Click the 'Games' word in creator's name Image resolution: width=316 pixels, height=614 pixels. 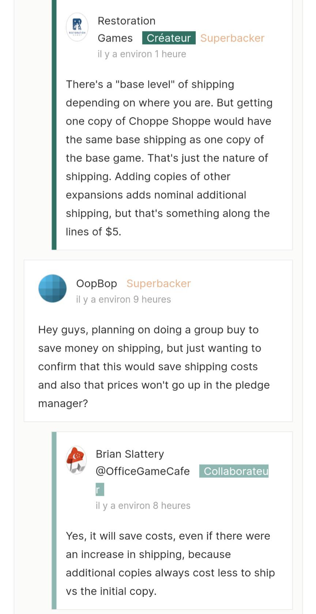(115, 38)
